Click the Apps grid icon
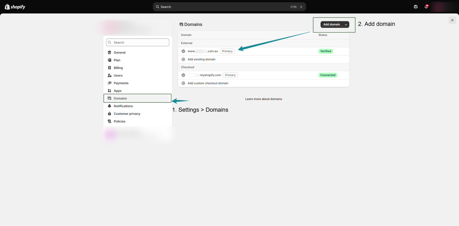 click(x=109, y=91)
